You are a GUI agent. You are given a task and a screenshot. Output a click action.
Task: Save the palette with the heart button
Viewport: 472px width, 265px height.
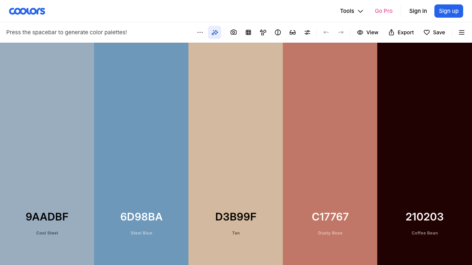[434, 32]
